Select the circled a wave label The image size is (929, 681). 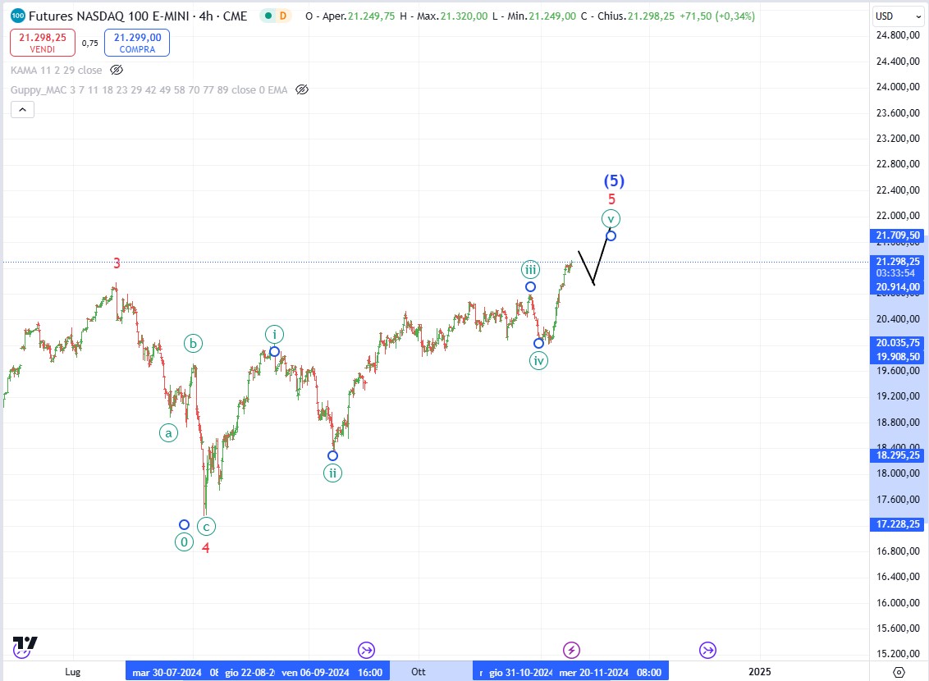(169, 433)
